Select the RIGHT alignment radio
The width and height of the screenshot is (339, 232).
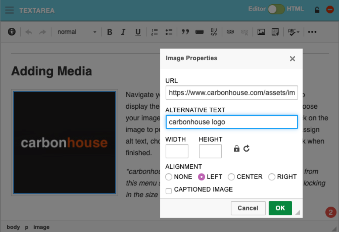pos(272,177)
